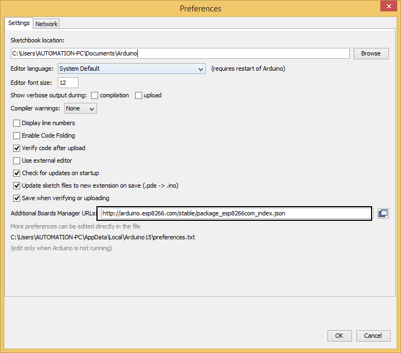
Task: Open the Editor language dropdown
Action: pyautogui.click(x=132, y=69)
